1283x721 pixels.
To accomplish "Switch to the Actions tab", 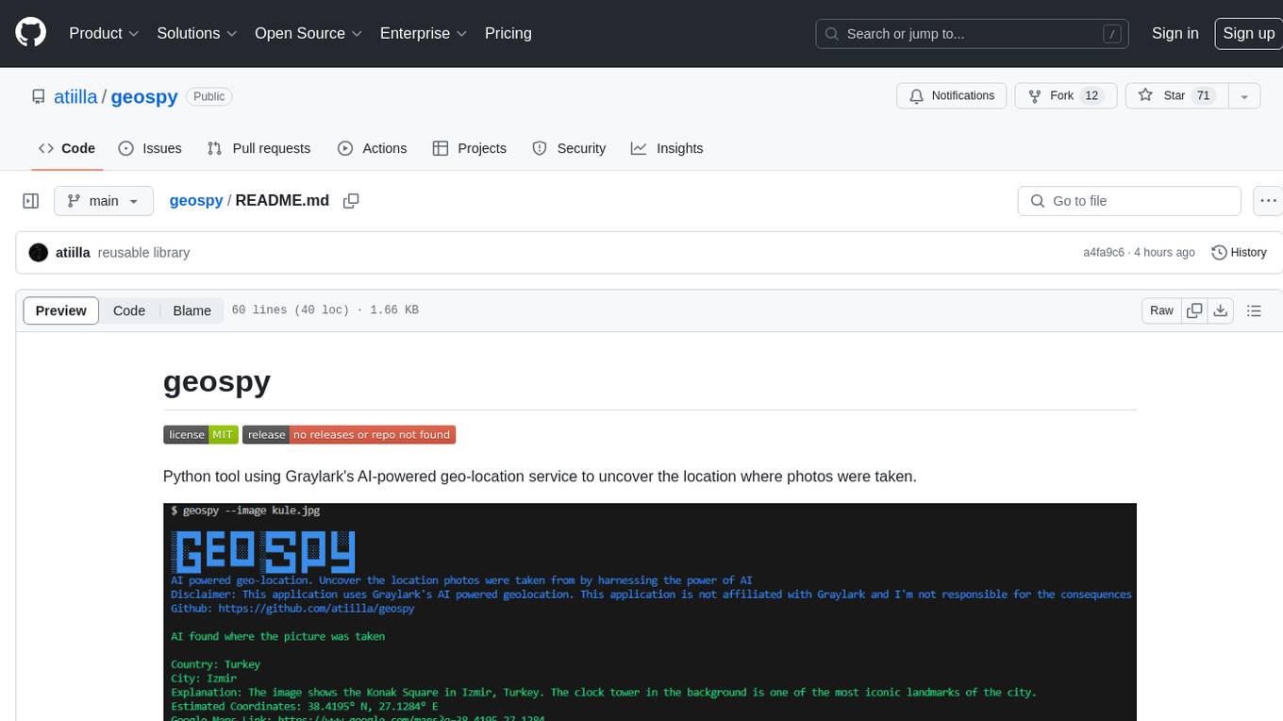I will pos(372,148).
